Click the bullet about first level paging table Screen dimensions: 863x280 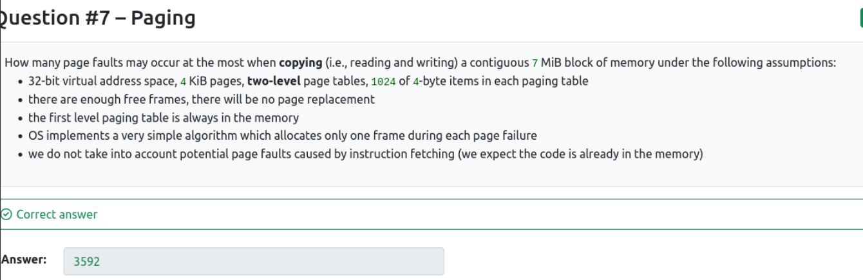tap(164, 118)
